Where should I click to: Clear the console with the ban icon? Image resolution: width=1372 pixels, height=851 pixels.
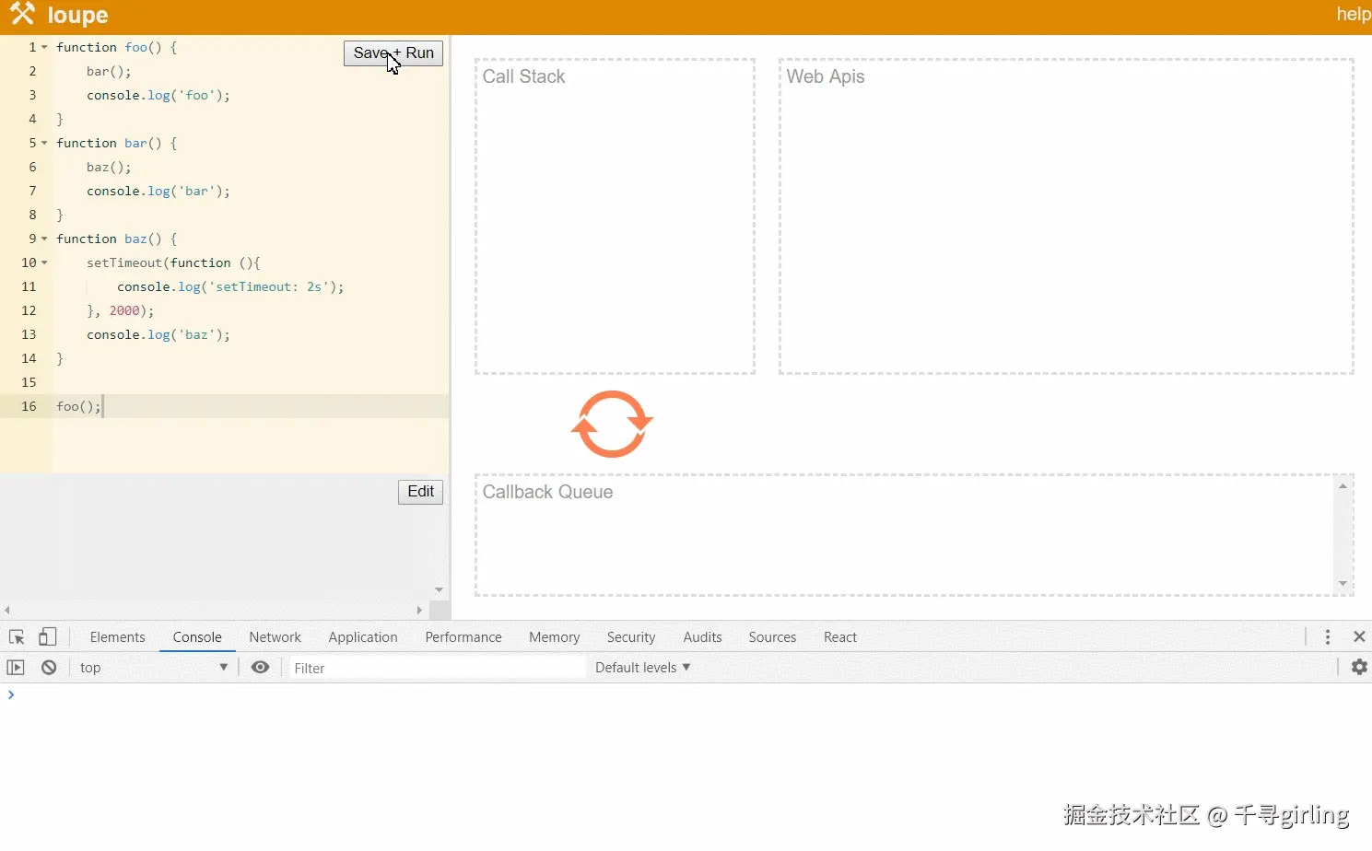click(x=49, y=668)
